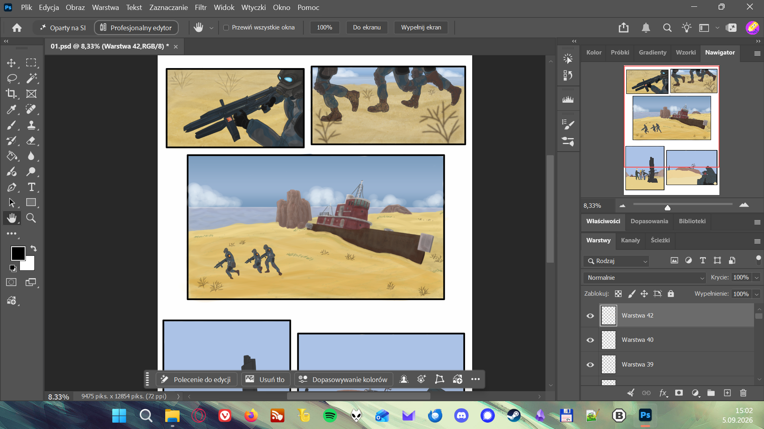764x429 pixels.
Task: Create a new layer with plus icon
Action: coord(727,393)
